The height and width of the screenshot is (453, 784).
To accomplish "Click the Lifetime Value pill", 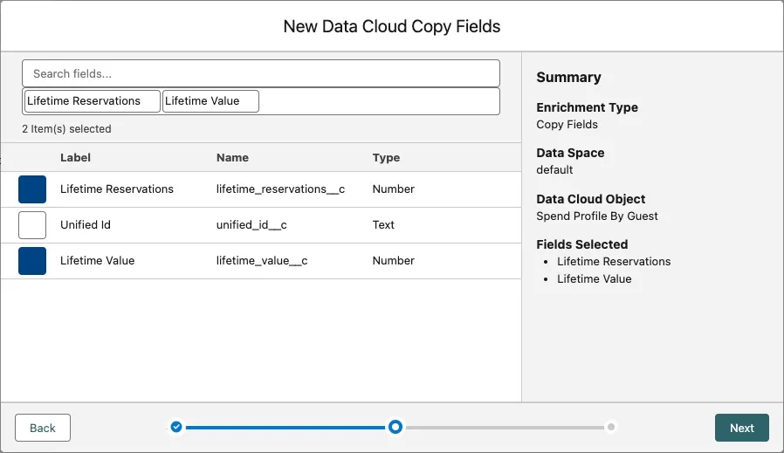I will pyautogui.click(x=211, y=101).
